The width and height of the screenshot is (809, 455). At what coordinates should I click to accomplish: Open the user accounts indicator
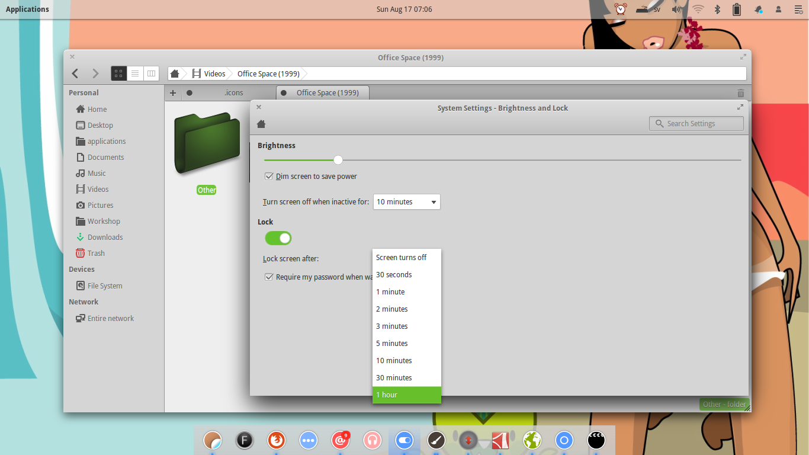point(778,9)
